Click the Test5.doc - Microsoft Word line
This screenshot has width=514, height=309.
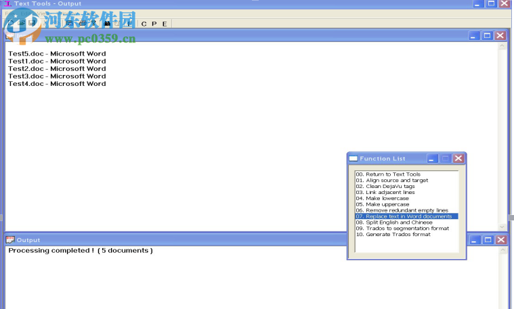click(57, 53)
